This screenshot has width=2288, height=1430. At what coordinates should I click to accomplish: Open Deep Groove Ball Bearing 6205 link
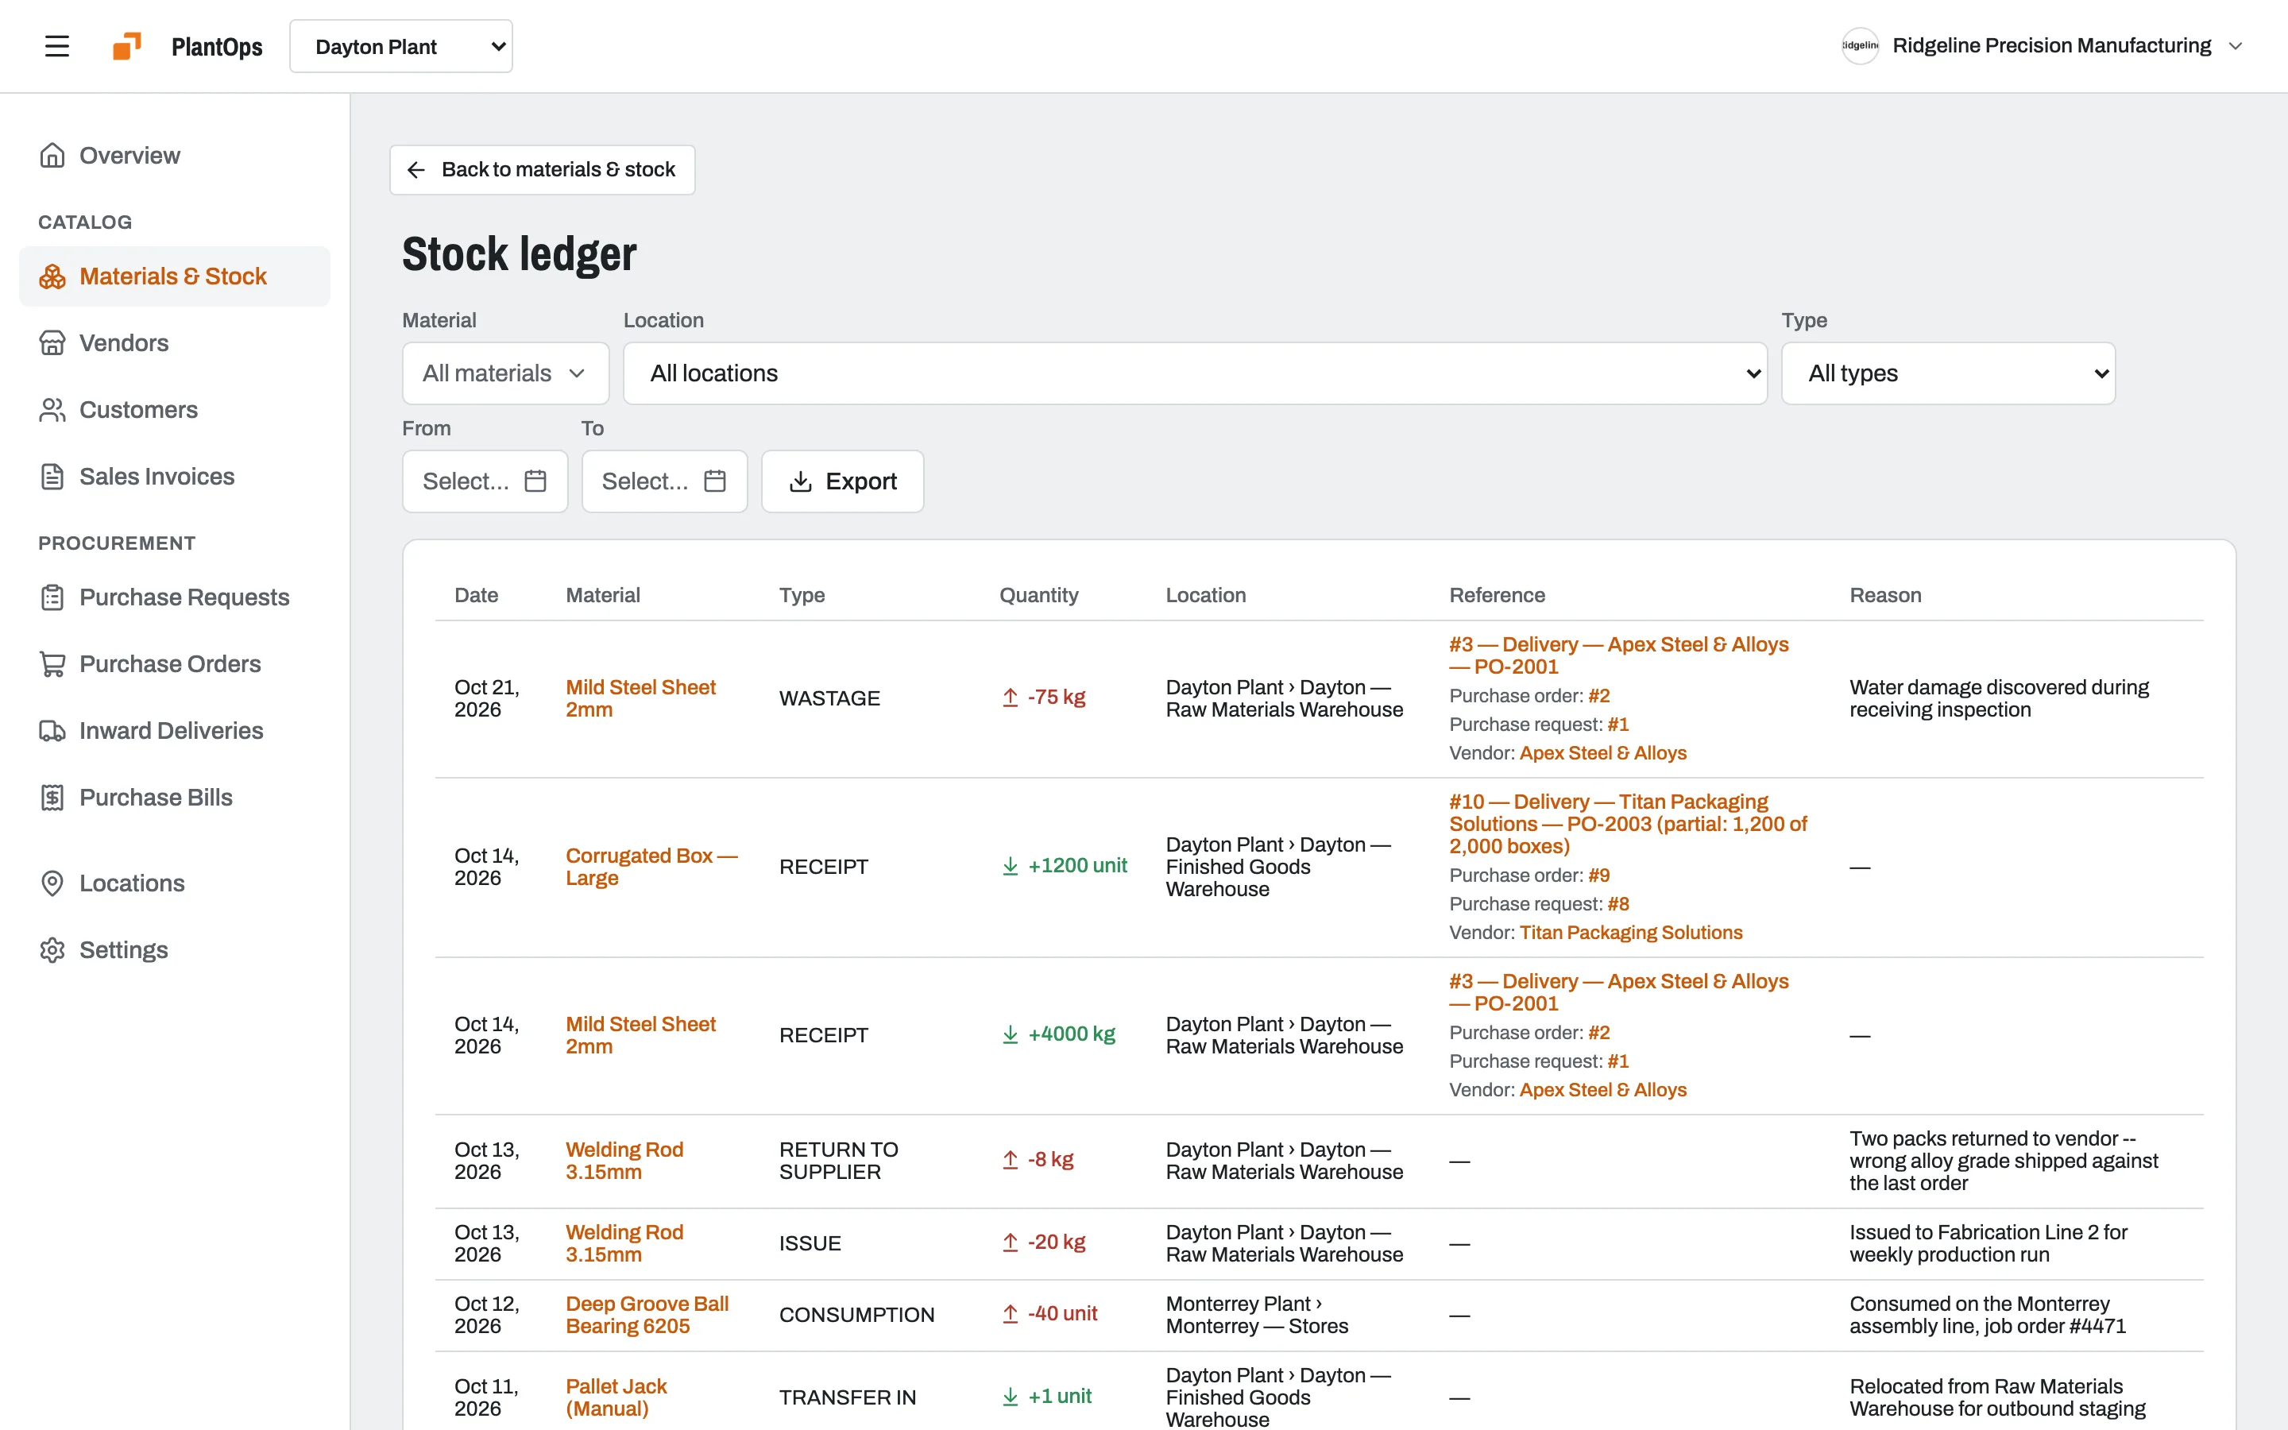click(647, 1315)
